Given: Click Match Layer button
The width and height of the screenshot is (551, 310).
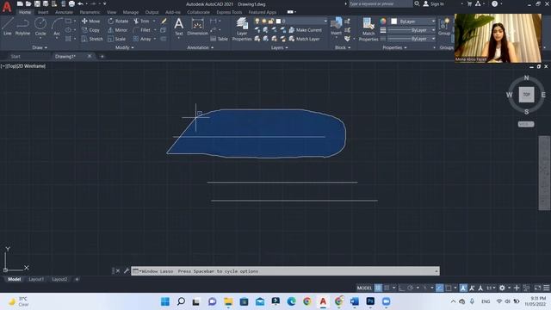Looking at the screenshot, I should (304, 39).
